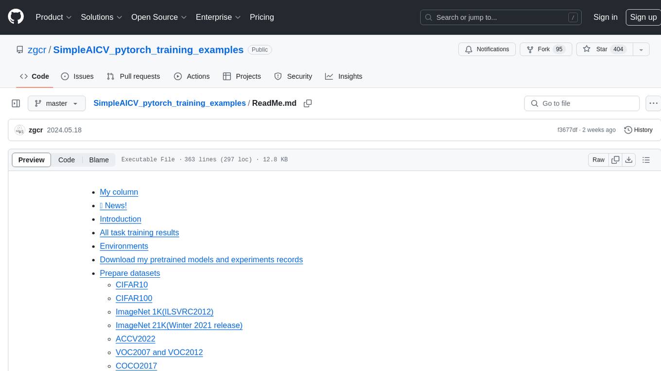Jump to CIFAR100 section
This screenshot has width=661, height=371.
pyautogui.click(x=134, y=298)
